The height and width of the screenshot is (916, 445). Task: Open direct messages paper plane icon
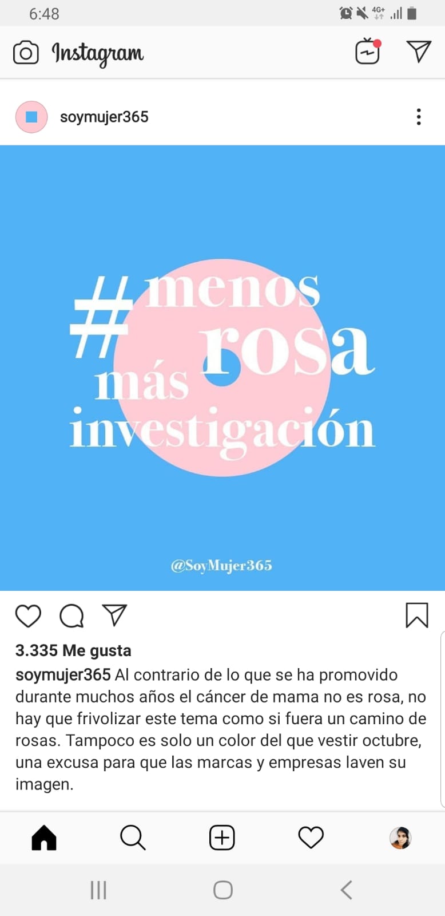[419, 52]
